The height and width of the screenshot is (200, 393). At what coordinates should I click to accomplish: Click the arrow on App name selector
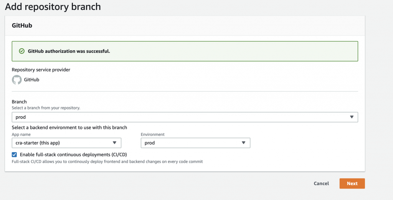click(x=114, y=143)
